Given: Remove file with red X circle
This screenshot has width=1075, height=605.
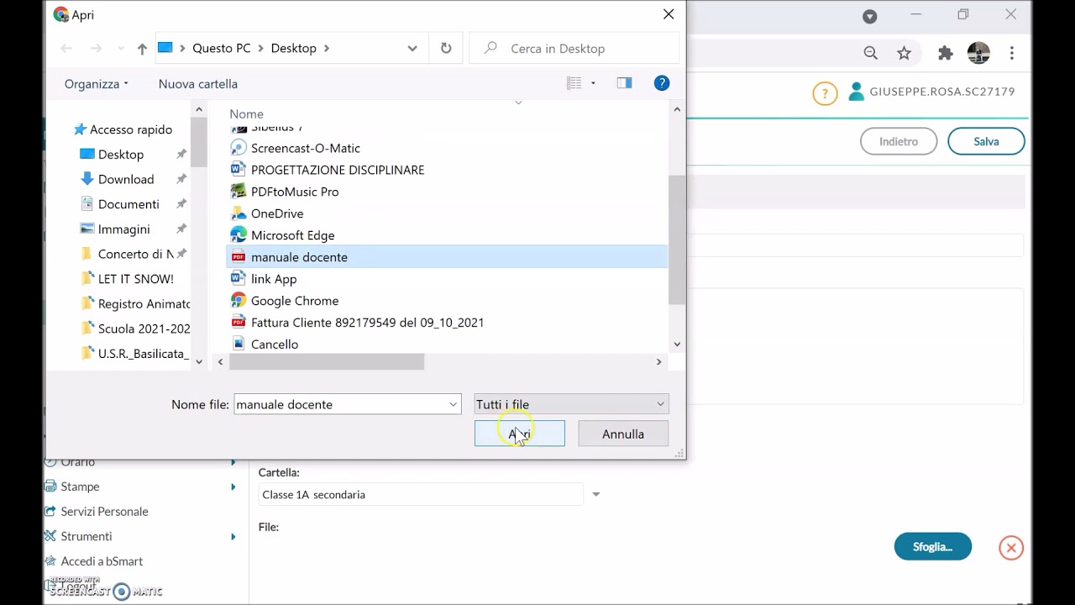Looking at the screenshot, I should coord(1011,548).
